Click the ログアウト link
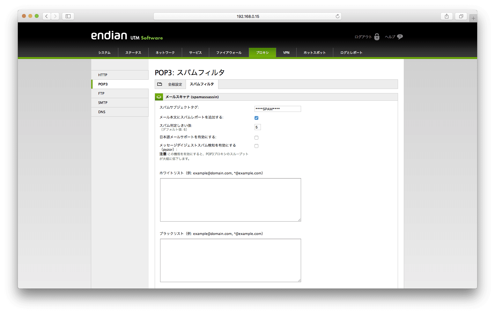The height and width of the screenshot is (314, 495). click(363, 37)
